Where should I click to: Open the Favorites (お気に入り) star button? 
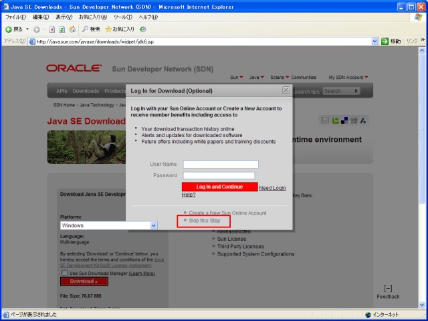tap(120, 29)
